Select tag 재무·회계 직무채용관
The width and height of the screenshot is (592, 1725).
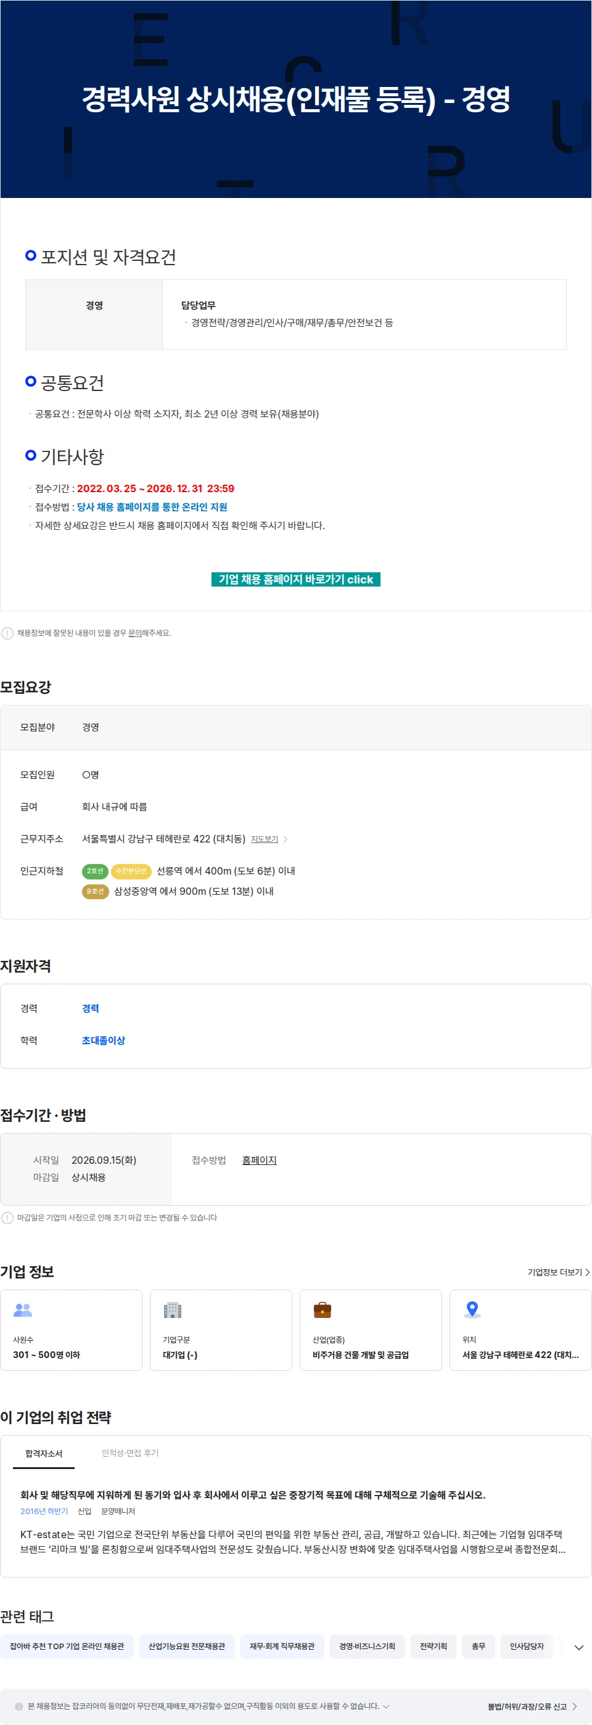pos(282,1647)
